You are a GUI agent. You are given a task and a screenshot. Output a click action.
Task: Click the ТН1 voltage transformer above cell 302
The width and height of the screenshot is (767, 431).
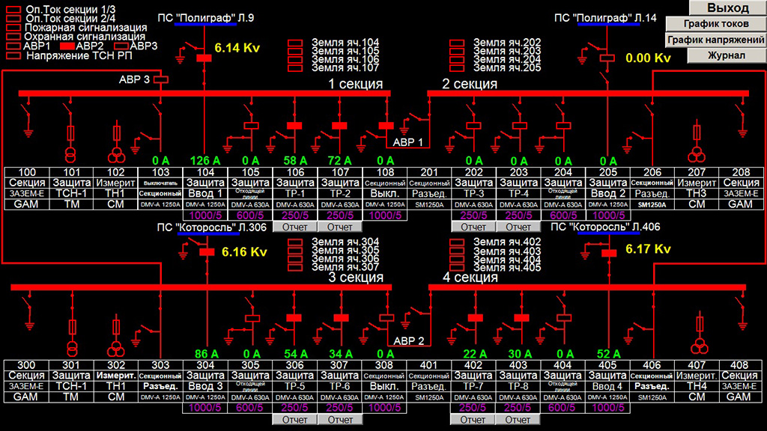coord(116,349)
